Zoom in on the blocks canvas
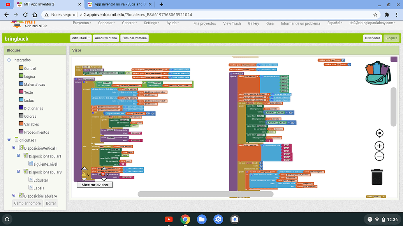Viewport: 403px width, 226px height. click(379, 146)
